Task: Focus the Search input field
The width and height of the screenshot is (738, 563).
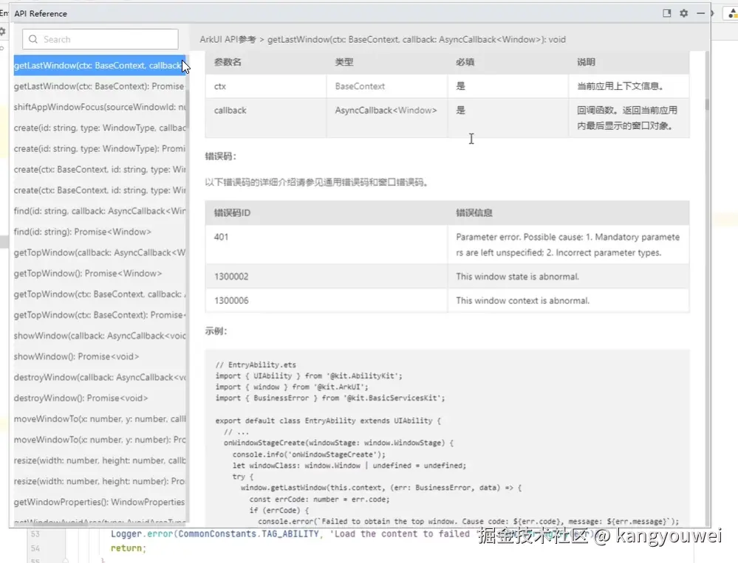Action: (100, 39)
